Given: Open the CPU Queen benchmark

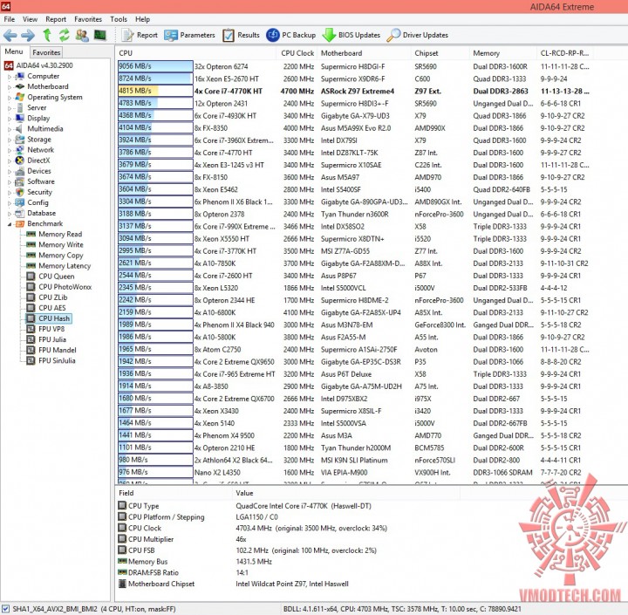Looking at the screenshot, I should tap(57, 276).
